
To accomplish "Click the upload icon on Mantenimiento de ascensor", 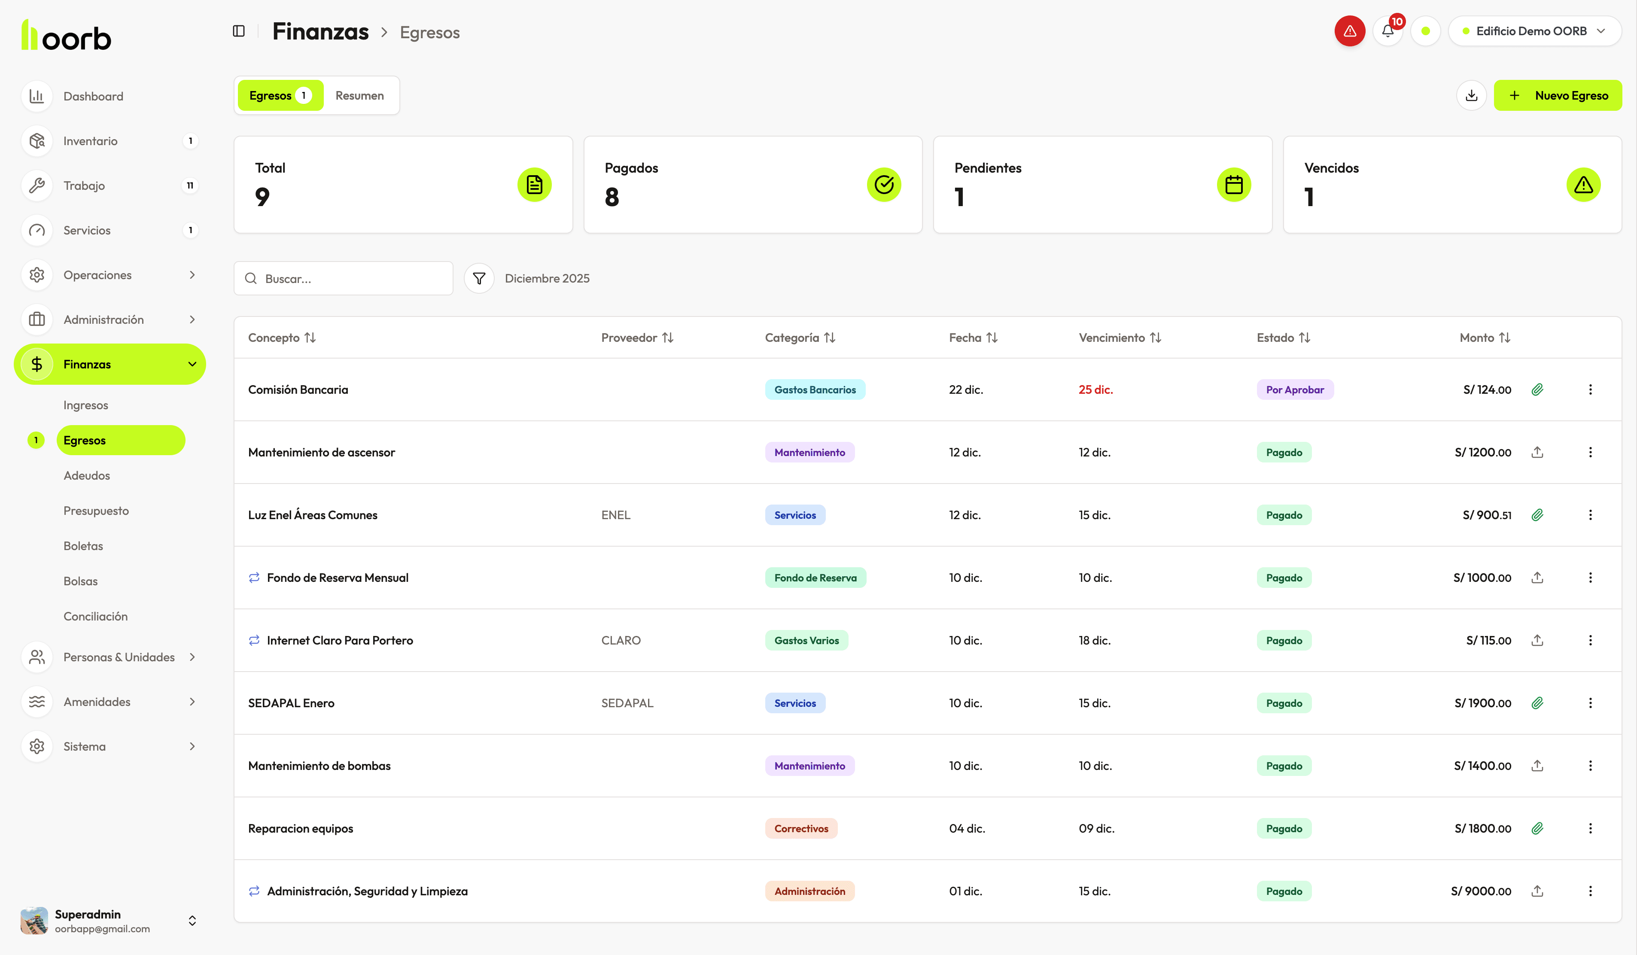I will (1538, 451).
